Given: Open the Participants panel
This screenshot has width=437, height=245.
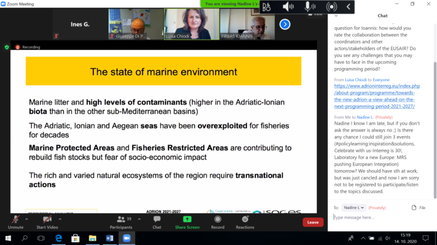Looking at the screenshot, I should (120, 220).
